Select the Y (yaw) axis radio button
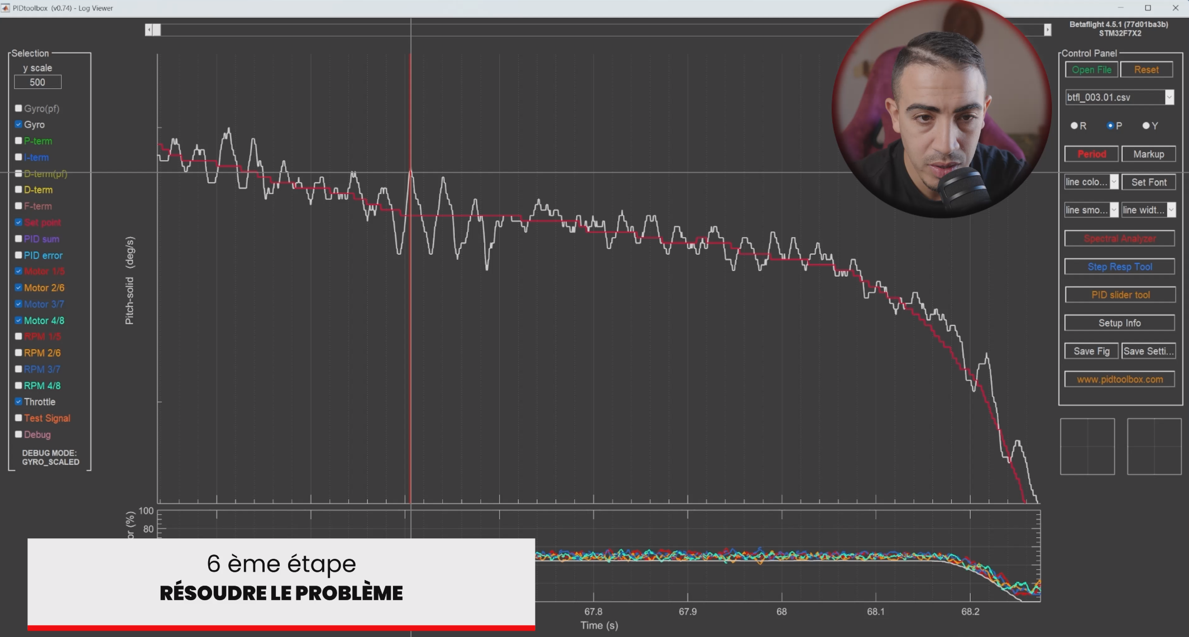This screenshot has width=1189, height=637. [x=1146, y=126]
